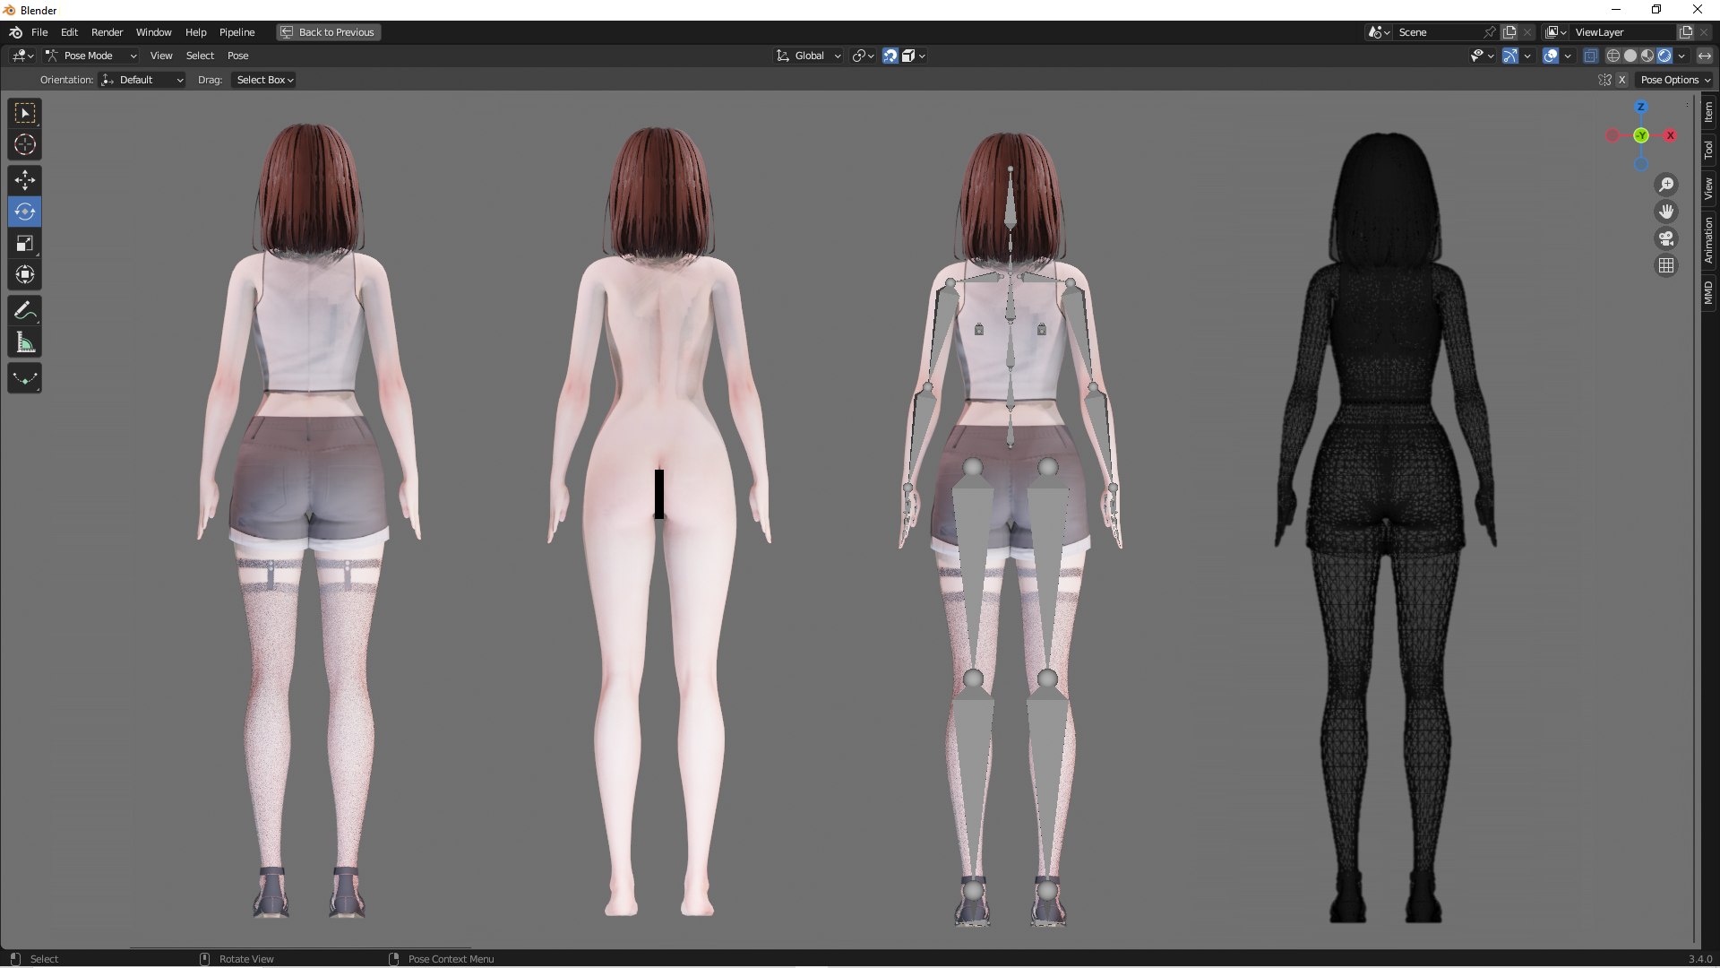Open the Animation sidebar tab

pyautogui.click(x=1709, y=240)
